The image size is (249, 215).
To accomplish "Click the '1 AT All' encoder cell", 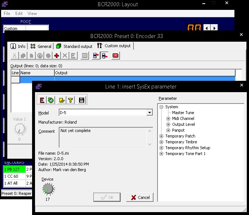I will 15,183.
